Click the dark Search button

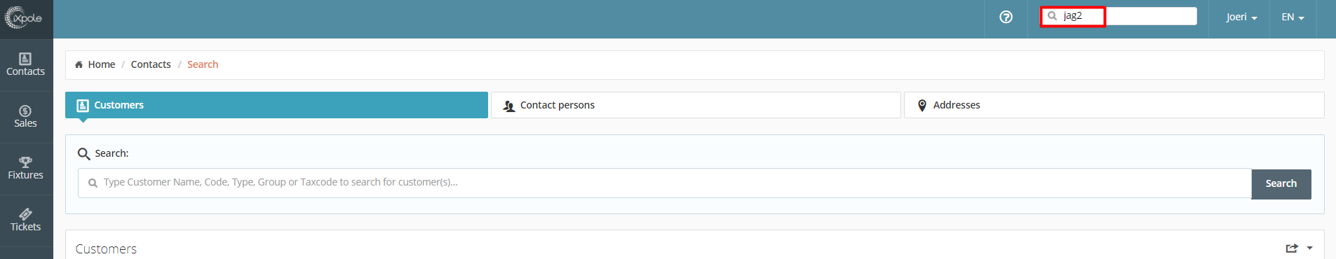1281,183
